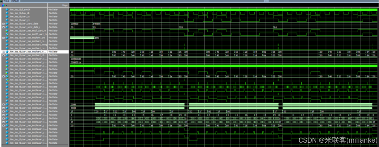Click the 800 value in the rstn_cnt waveform
Image resolution: width=379 pixels, height=147 pixels.
(x=97, y=38)
